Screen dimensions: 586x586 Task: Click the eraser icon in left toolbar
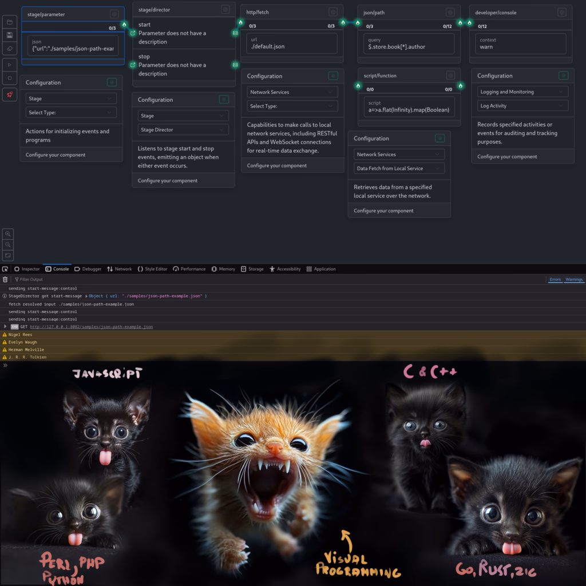[x=9, y=49]
